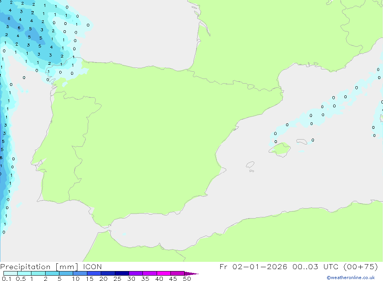Click the '10' legend scale label

point(76,279)
